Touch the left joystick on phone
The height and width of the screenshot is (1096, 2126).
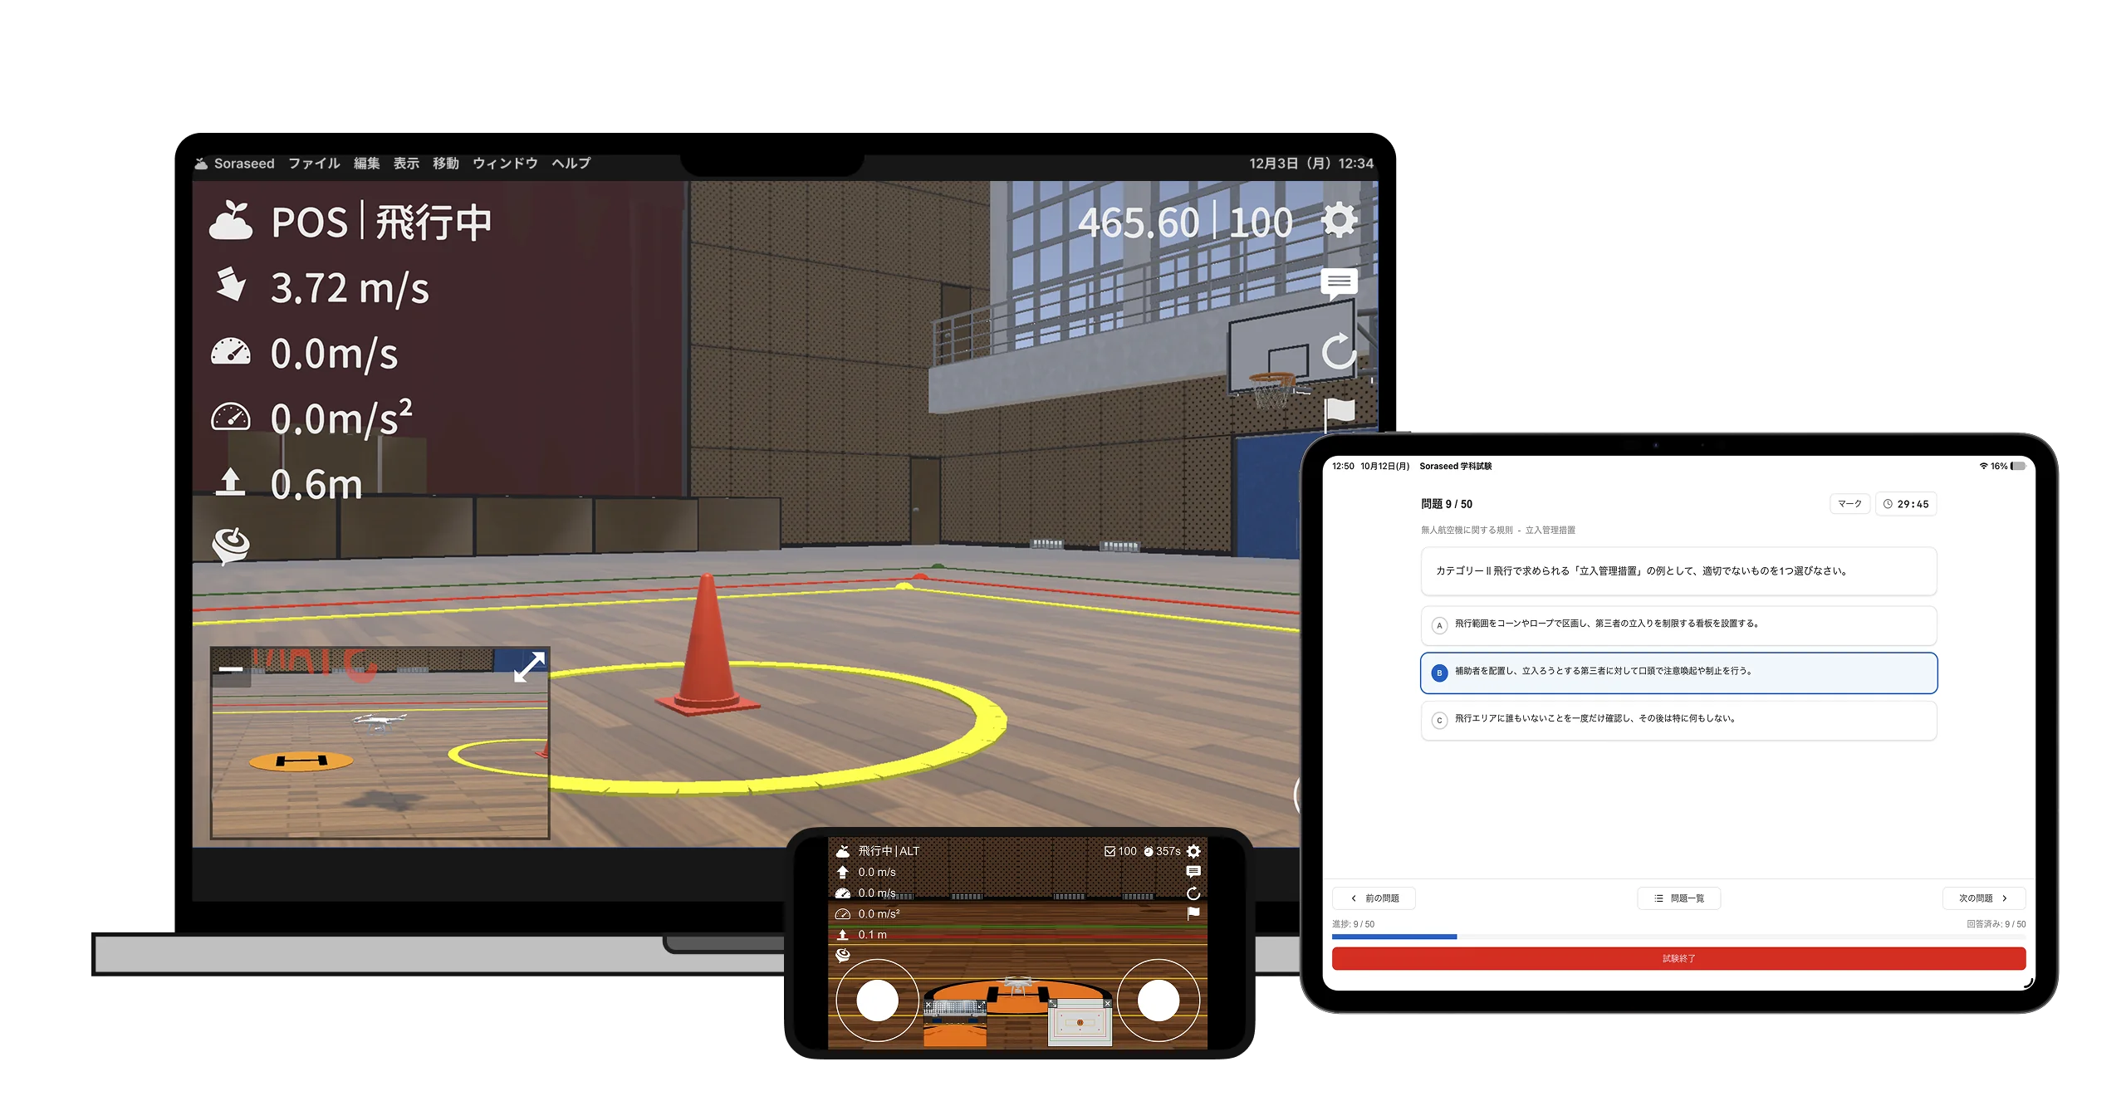(x=877, y=1001)
